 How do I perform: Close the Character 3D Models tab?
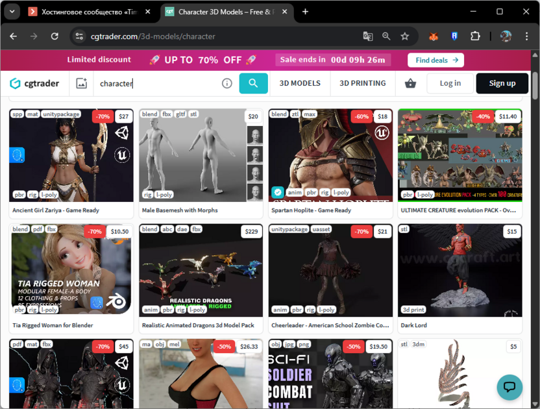(x=284, y=12)
